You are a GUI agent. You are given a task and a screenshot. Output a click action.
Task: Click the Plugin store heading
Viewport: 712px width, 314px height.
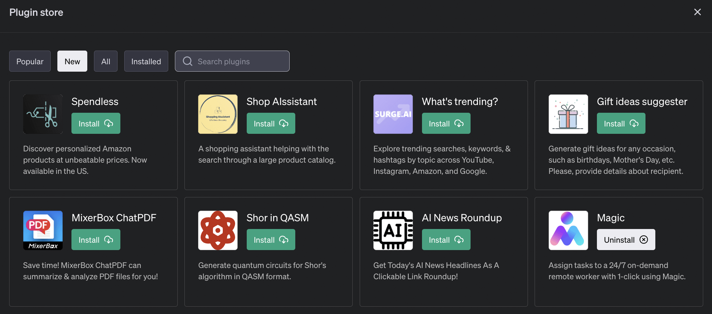tap(36, 12)
